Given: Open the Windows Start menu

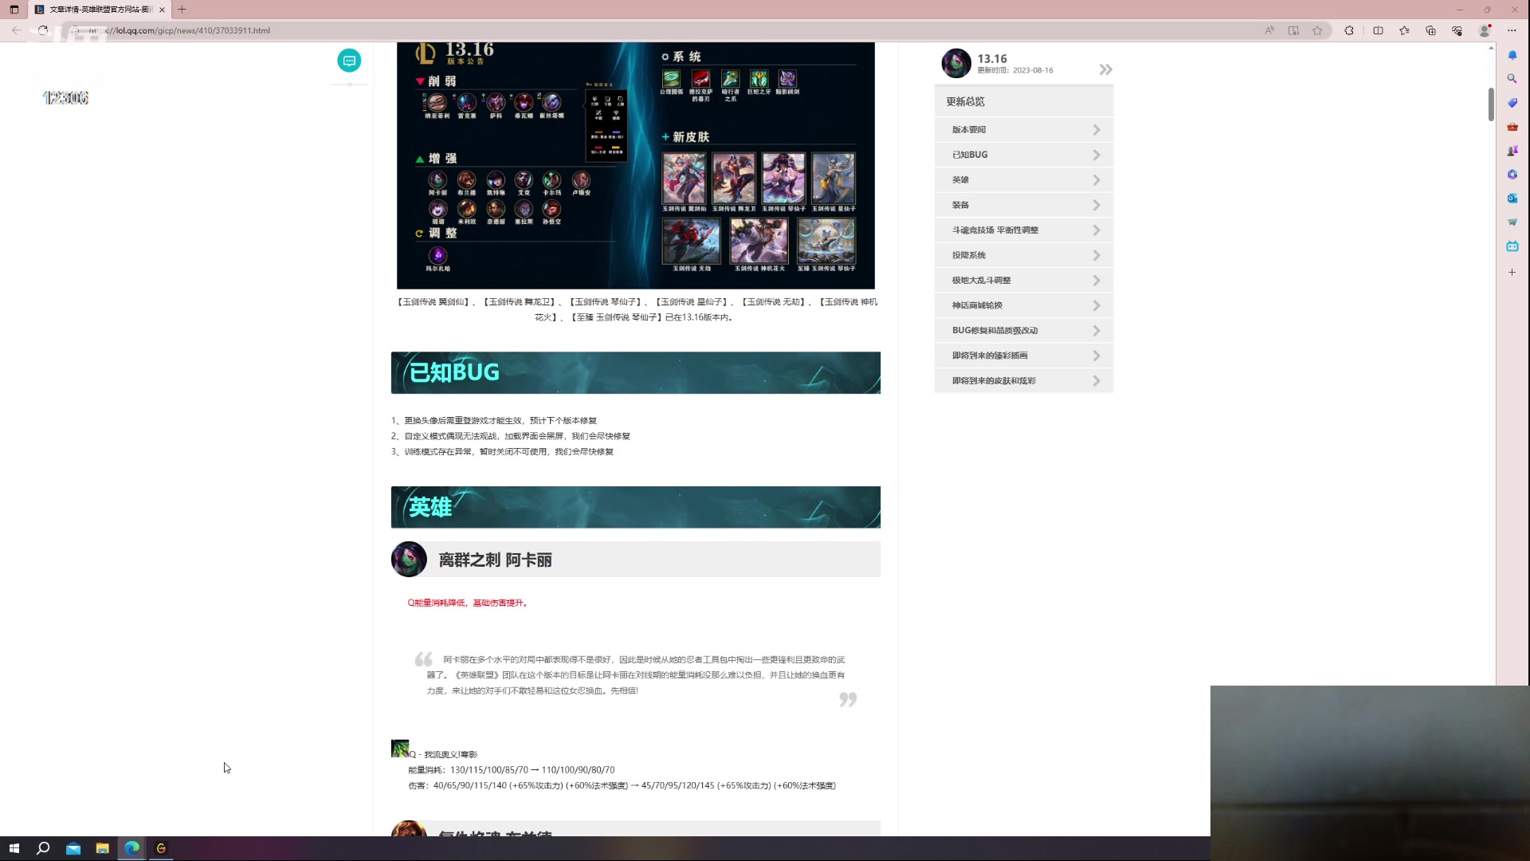Looking at the screenshot, I should [14, 848].
